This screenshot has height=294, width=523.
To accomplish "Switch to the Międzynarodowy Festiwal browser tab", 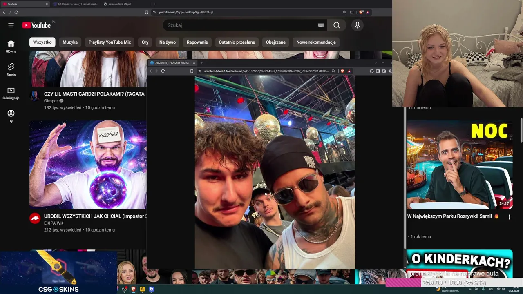I will (76, 4).
